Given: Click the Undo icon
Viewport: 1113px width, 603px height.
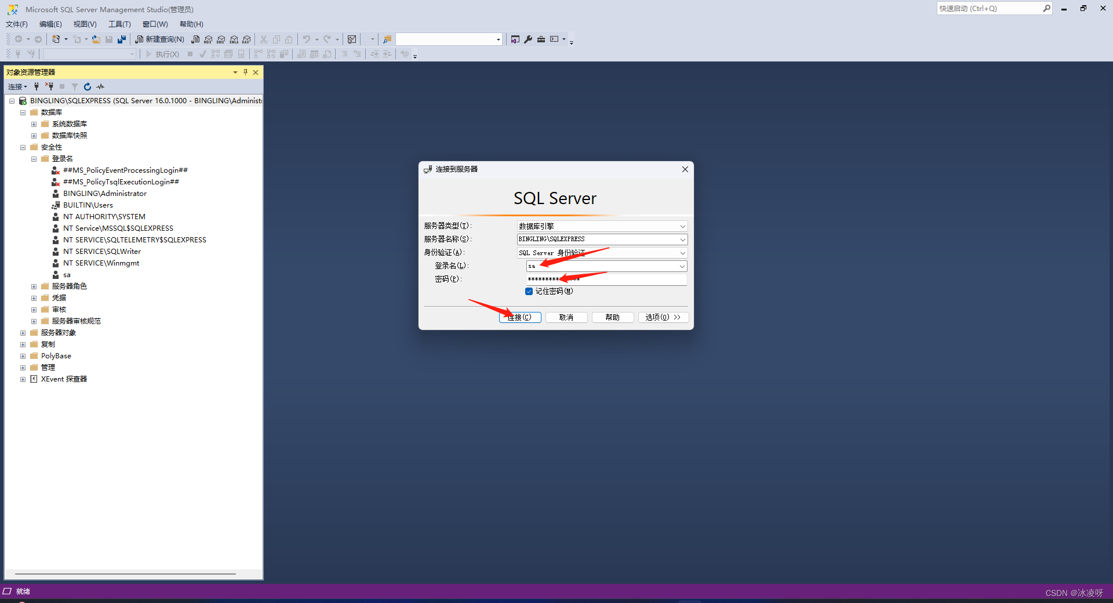Looking at the screenshot, I should (305, 39).
